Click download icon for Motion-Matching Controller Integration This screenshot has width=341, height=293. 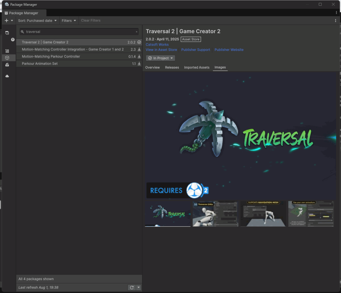pyautogui.click(x=139, y=49)
